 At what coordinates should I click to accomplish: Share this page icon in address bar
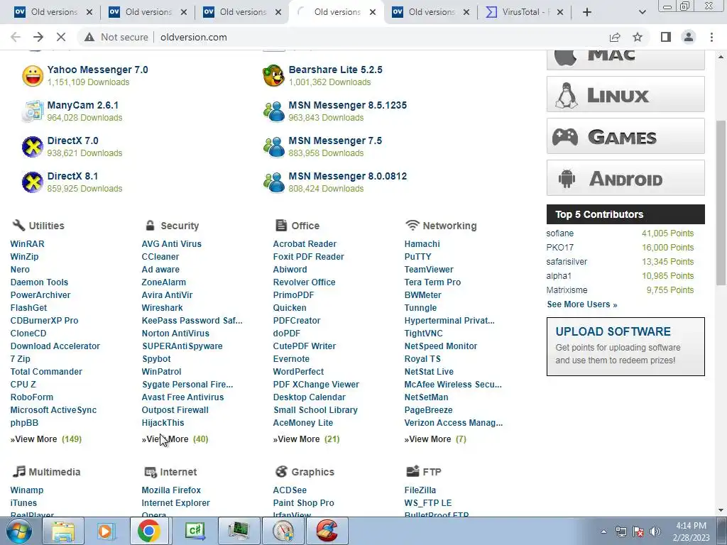(x=615, y=37)
